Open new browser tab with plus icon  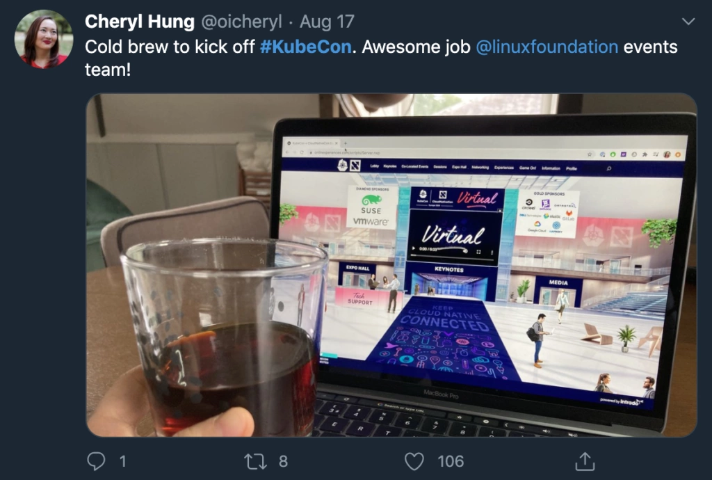[x=345, y=143]
